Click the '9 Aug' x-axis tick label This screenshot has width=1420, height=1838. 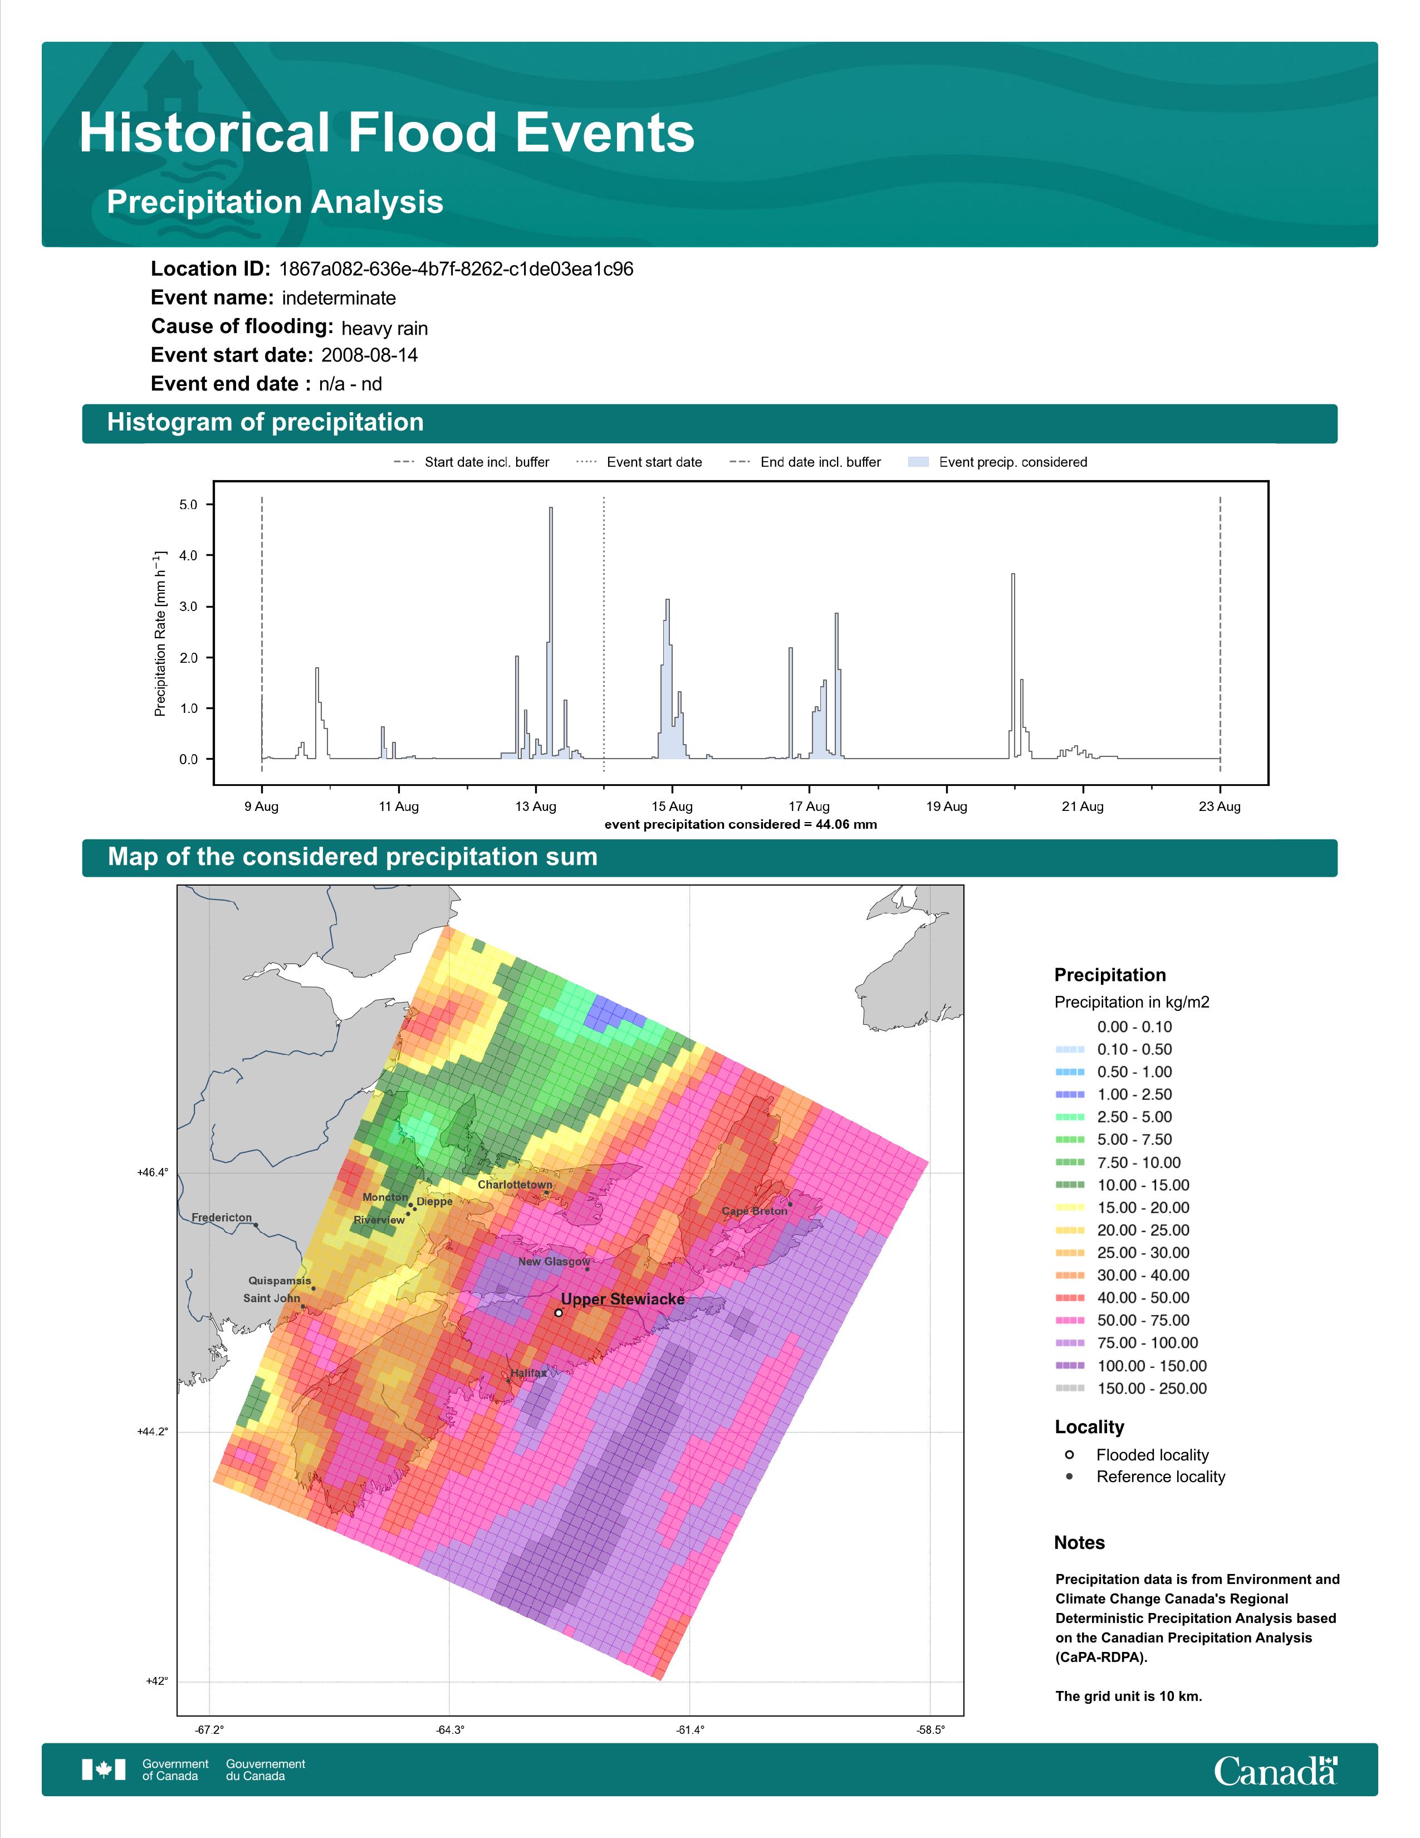[262, 806]
